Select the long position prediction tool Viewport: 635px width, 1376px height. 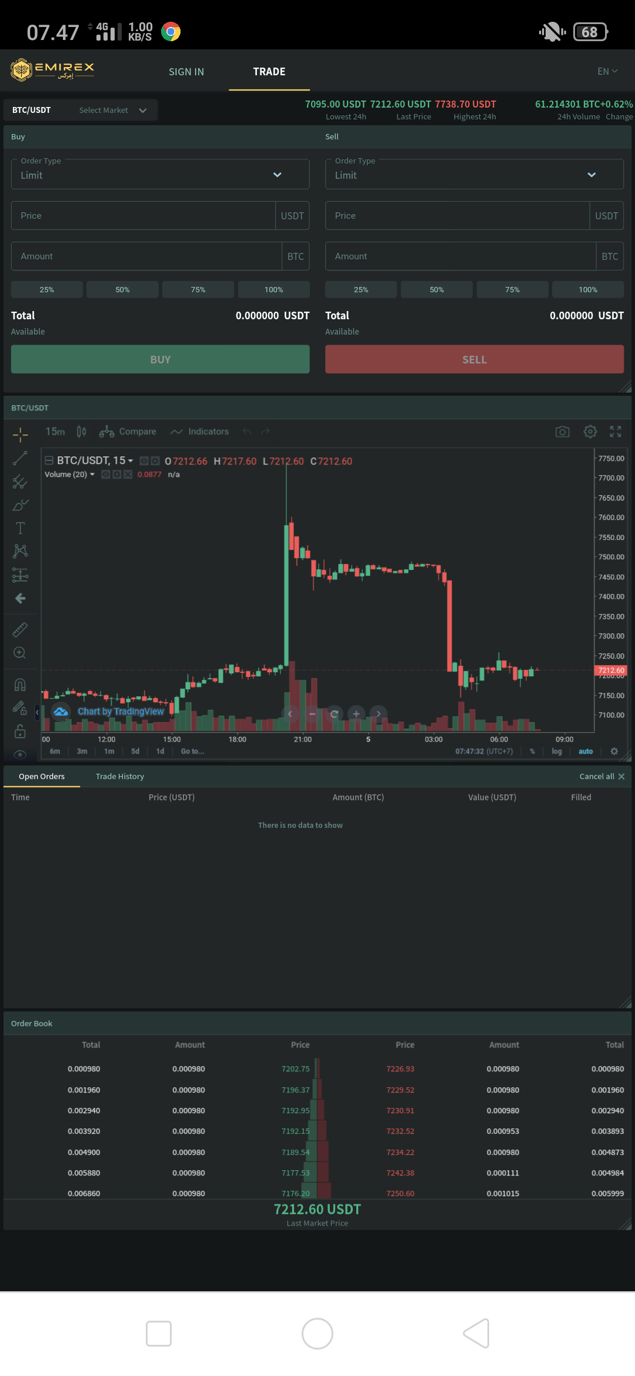tap(20, 575)
